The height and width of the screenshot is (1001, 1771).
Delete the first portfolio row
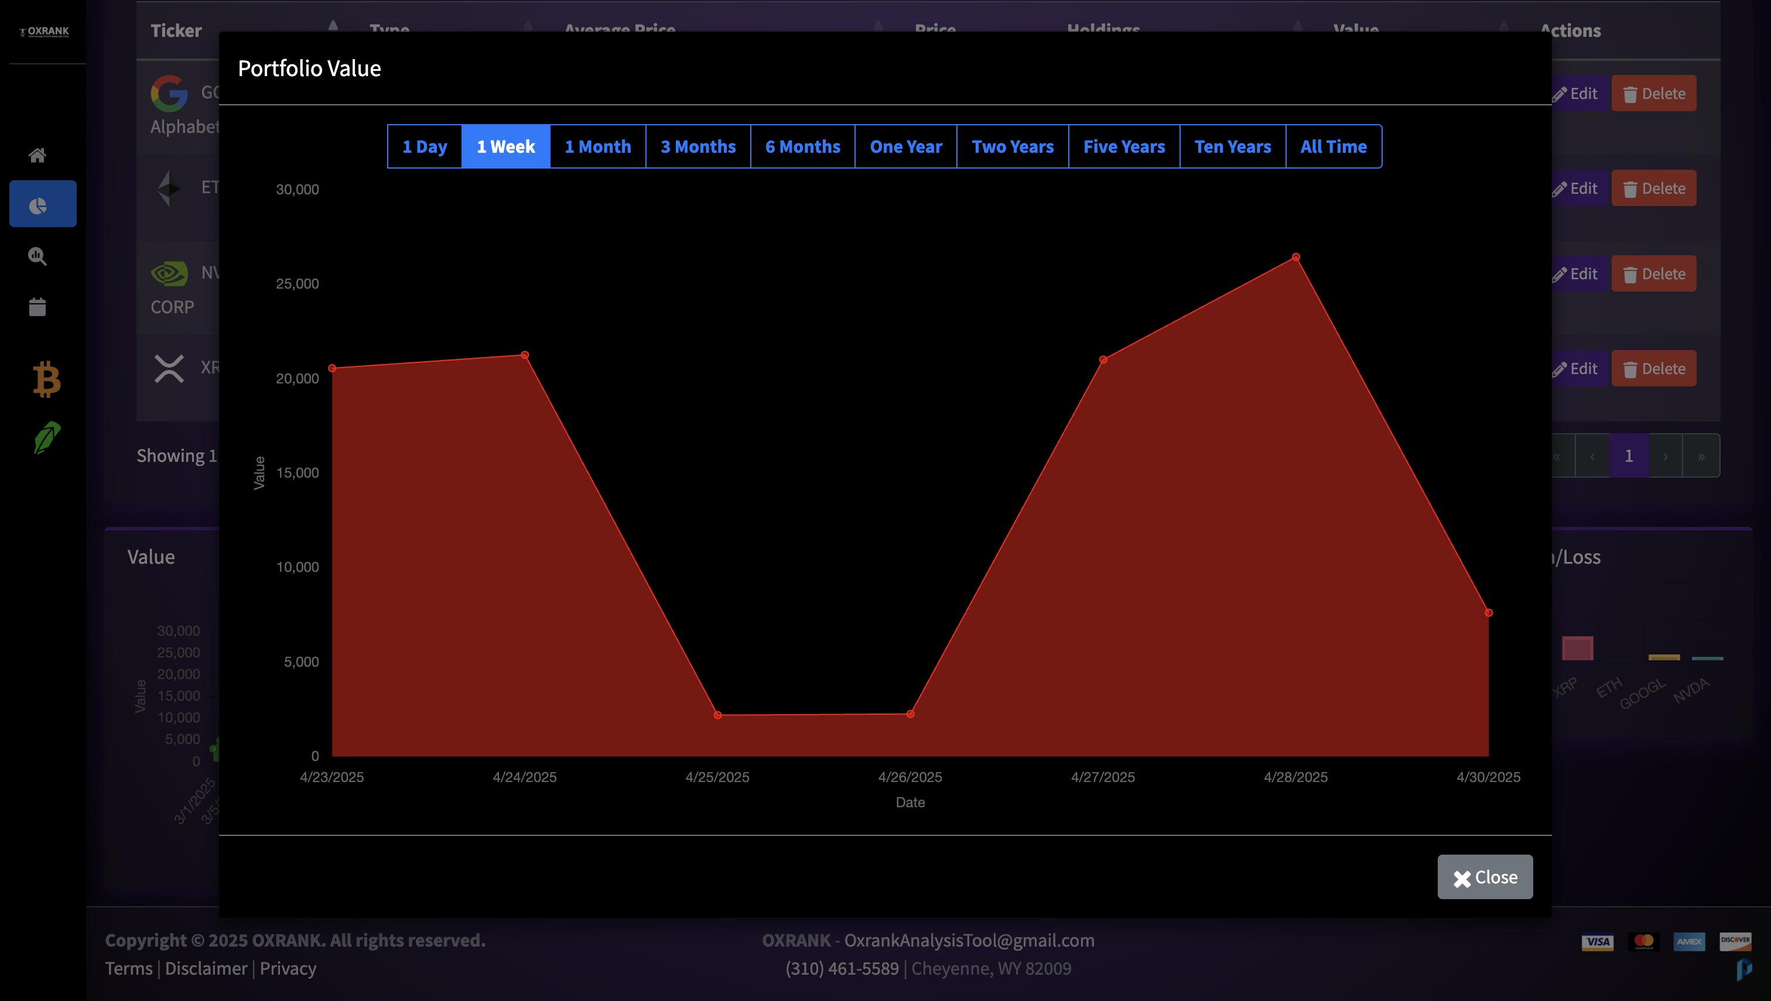click(x=1653, y=94)
